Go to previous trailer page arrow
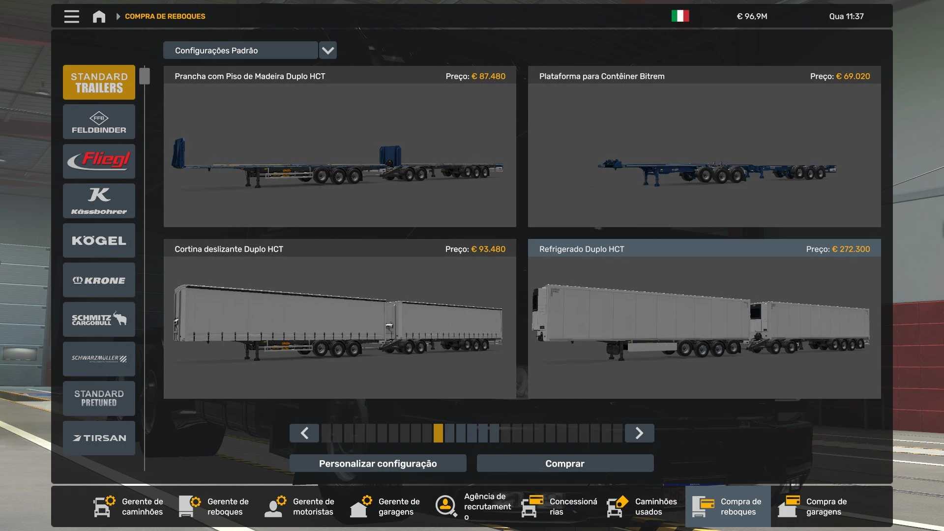 304,433
